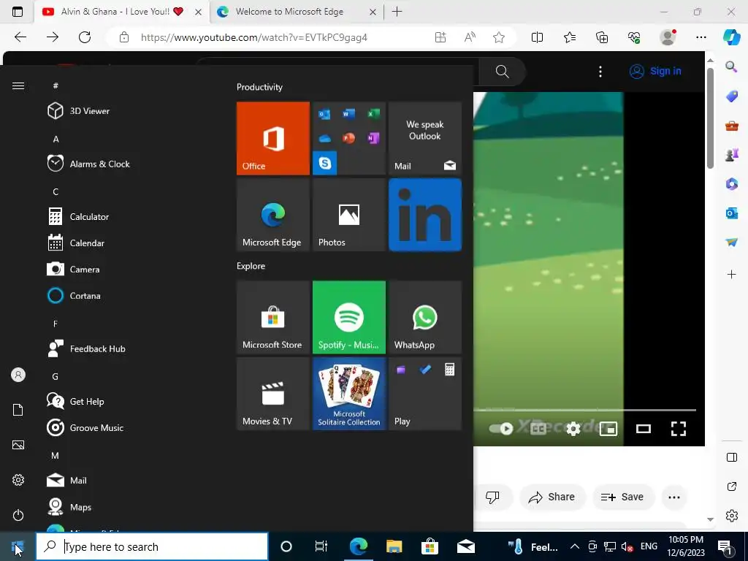Open Pictures shortcut in Start menu rail

[18, 445]
